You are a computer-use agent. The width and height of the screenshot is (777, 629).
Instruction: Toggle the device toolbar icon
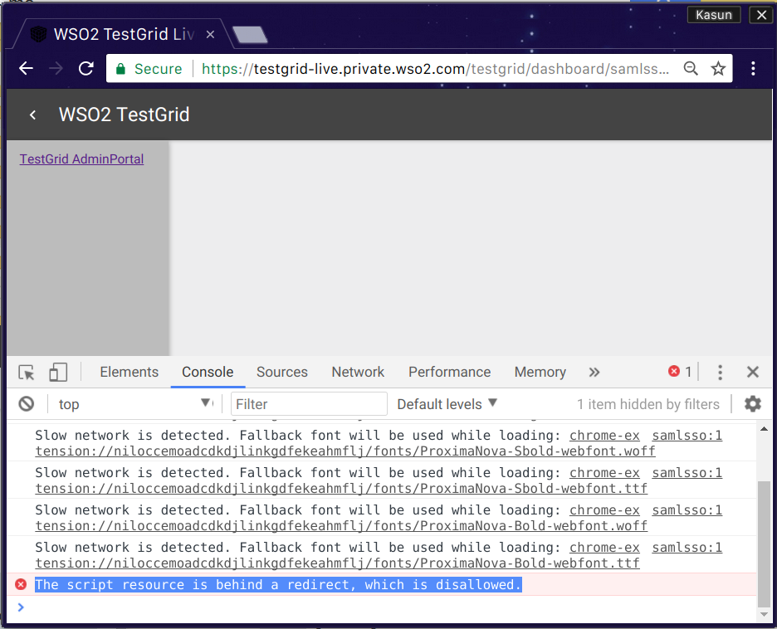point(58,372)
